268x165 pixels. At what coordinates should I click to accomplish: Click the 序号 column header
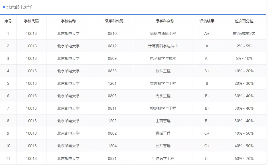[x=8, y=21]
